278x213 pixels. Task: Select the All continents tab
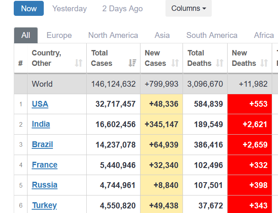(x=26, y=35)
